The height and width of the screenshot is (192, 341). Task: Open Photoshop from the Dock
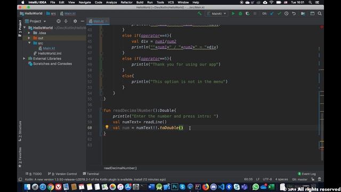pos(174,187)
